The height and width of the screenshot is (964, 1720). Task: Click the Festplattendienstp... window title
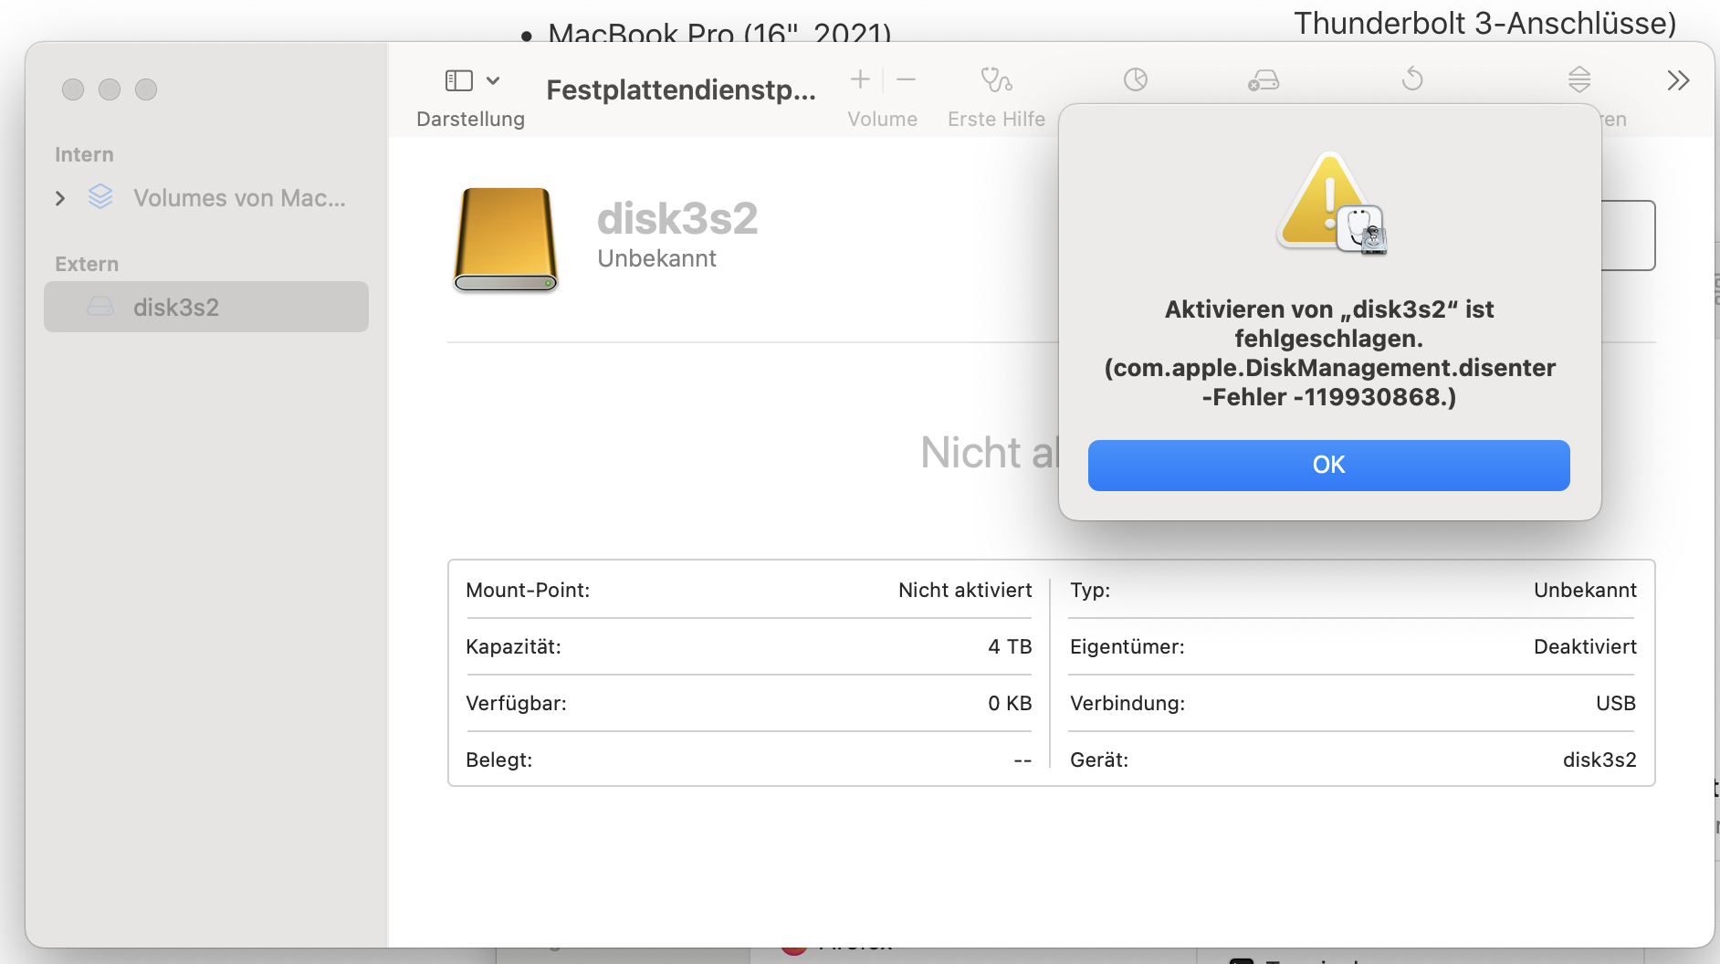pyautogui.click(x=681, y=89)
